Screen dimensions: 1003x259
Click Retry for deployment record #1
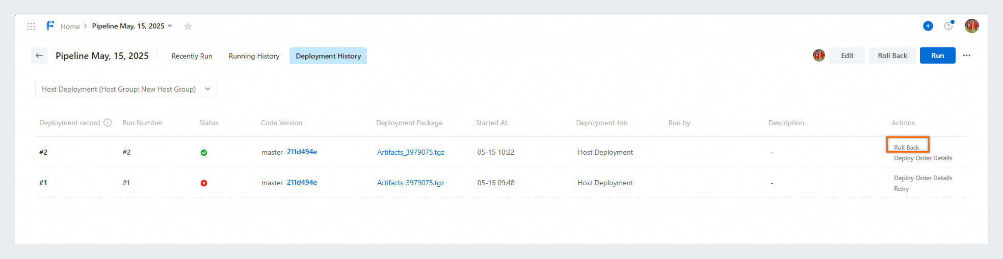point(901,189)
